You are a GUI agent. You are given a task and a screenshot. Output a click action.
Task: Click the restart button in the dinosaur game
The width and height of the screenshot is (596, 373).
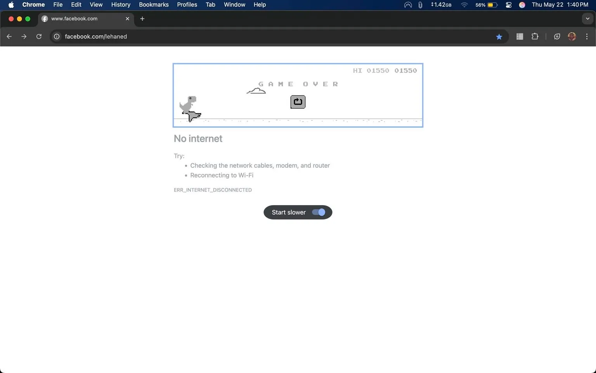[298, 102]
